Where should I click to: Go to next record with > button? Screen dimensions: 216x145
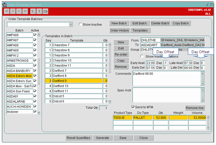point(19,11)
